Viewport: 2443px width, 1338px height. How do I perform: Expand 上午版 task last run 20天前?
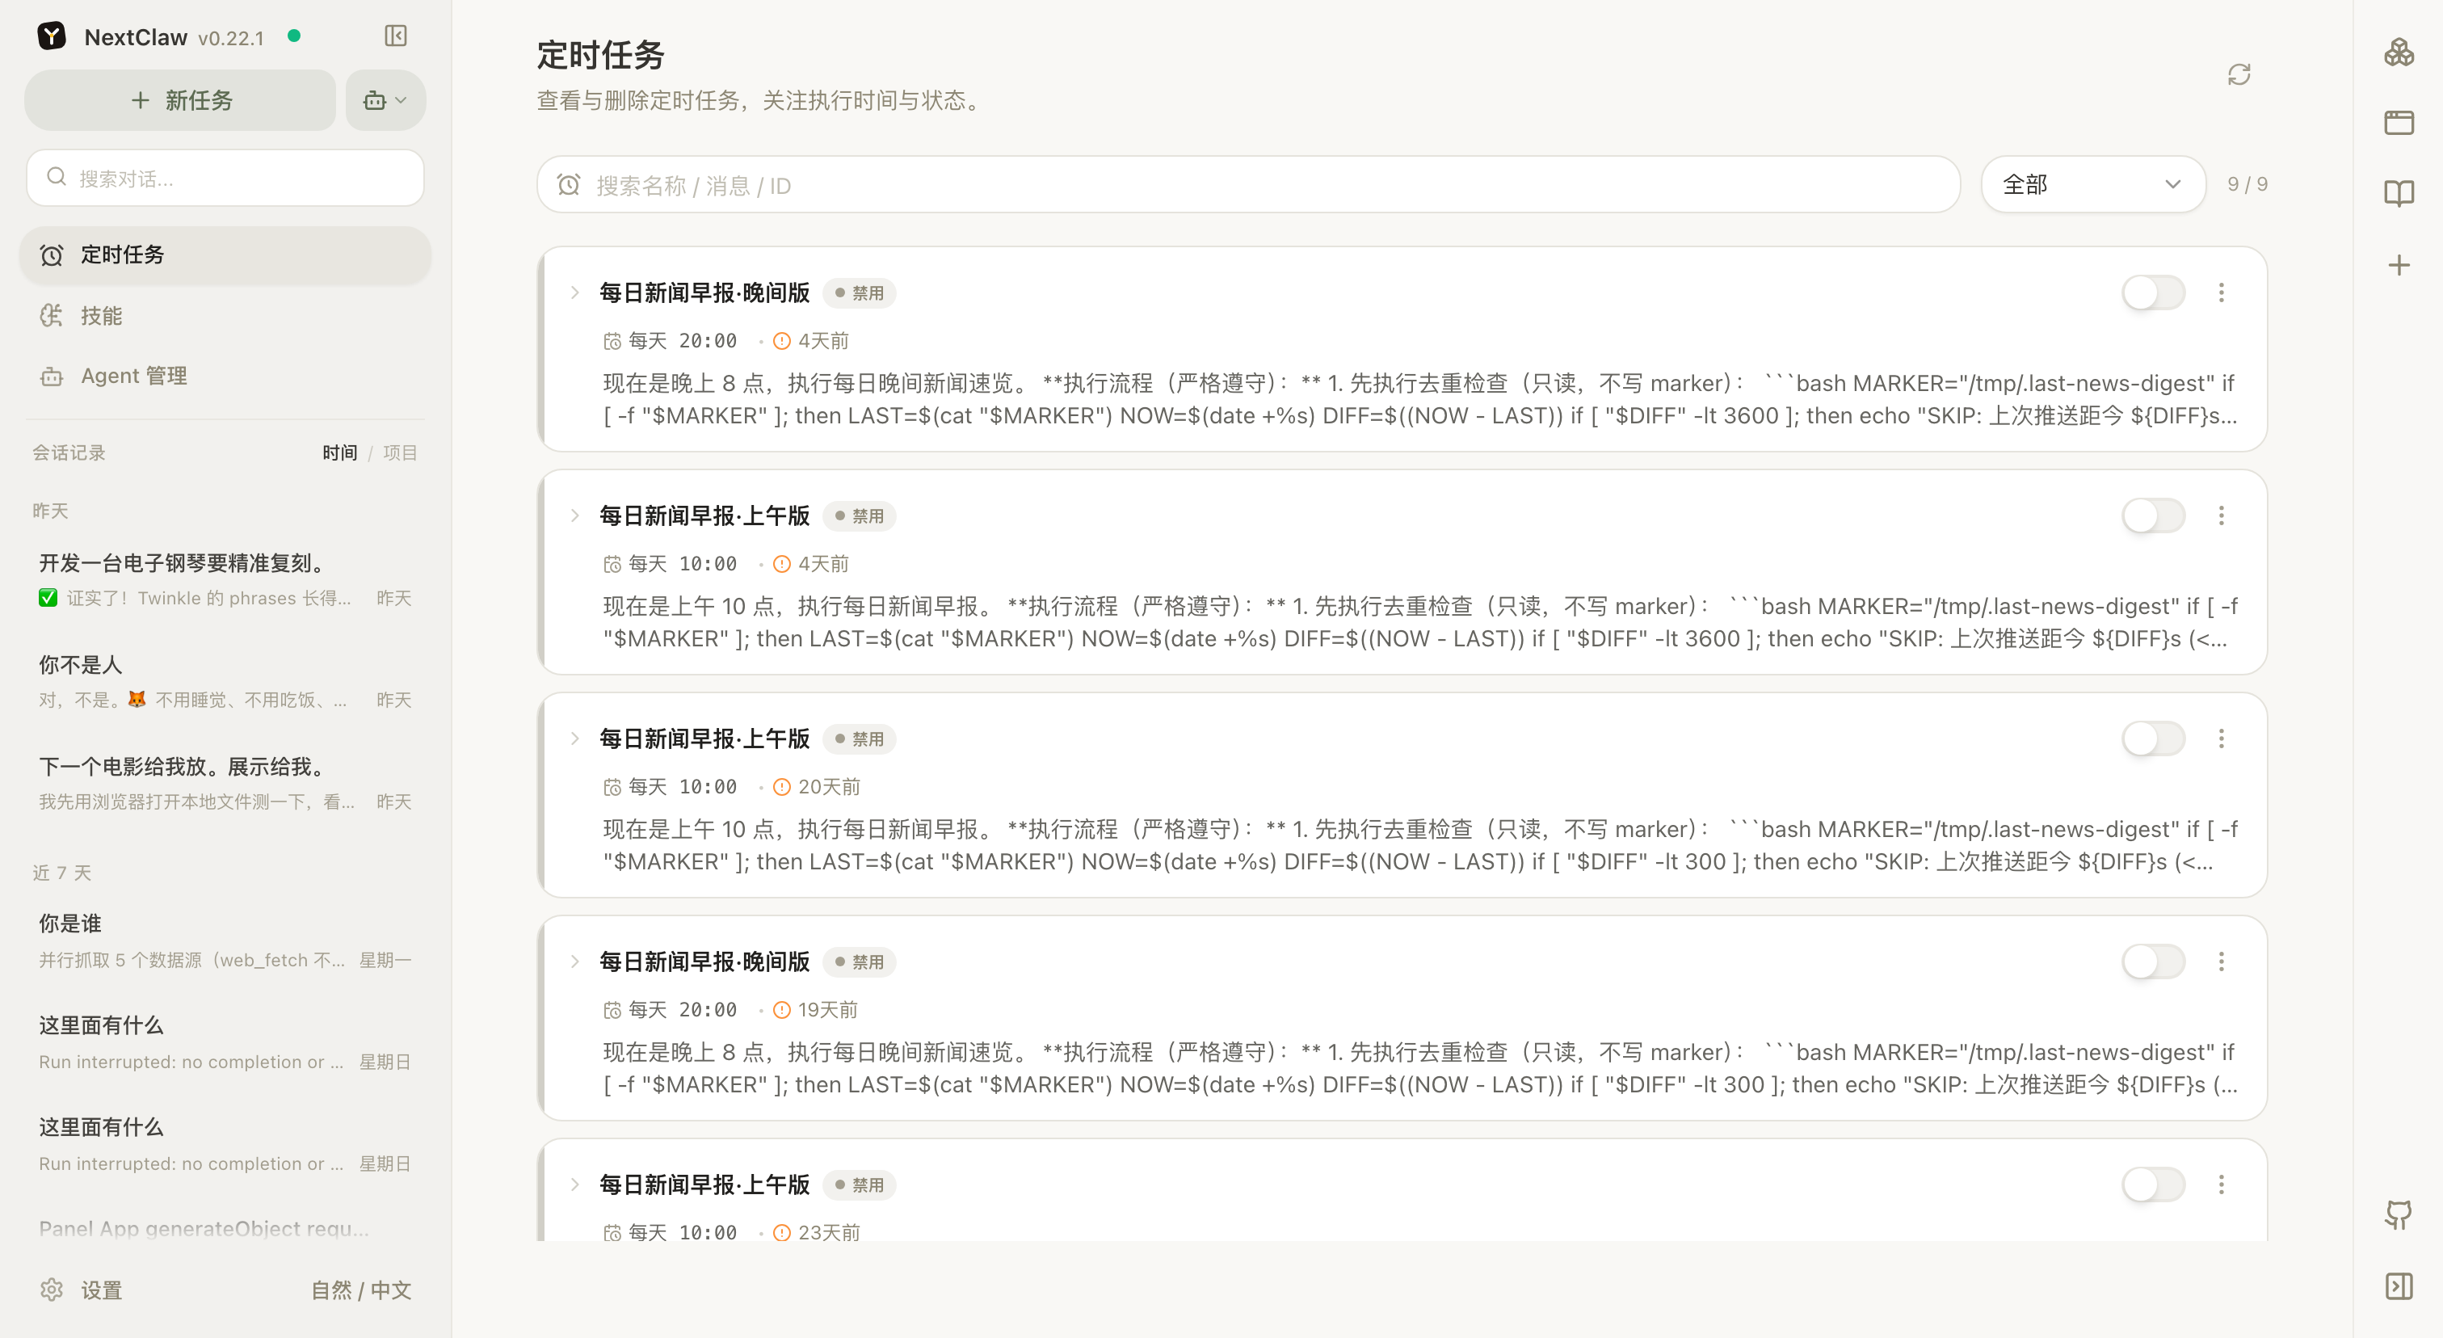click(x=574, y=738)
